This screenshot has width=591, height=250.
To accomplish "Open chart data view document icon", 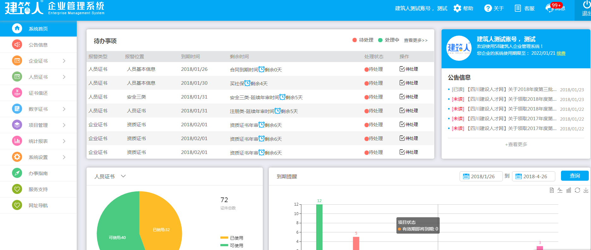I will pos(552,190).
